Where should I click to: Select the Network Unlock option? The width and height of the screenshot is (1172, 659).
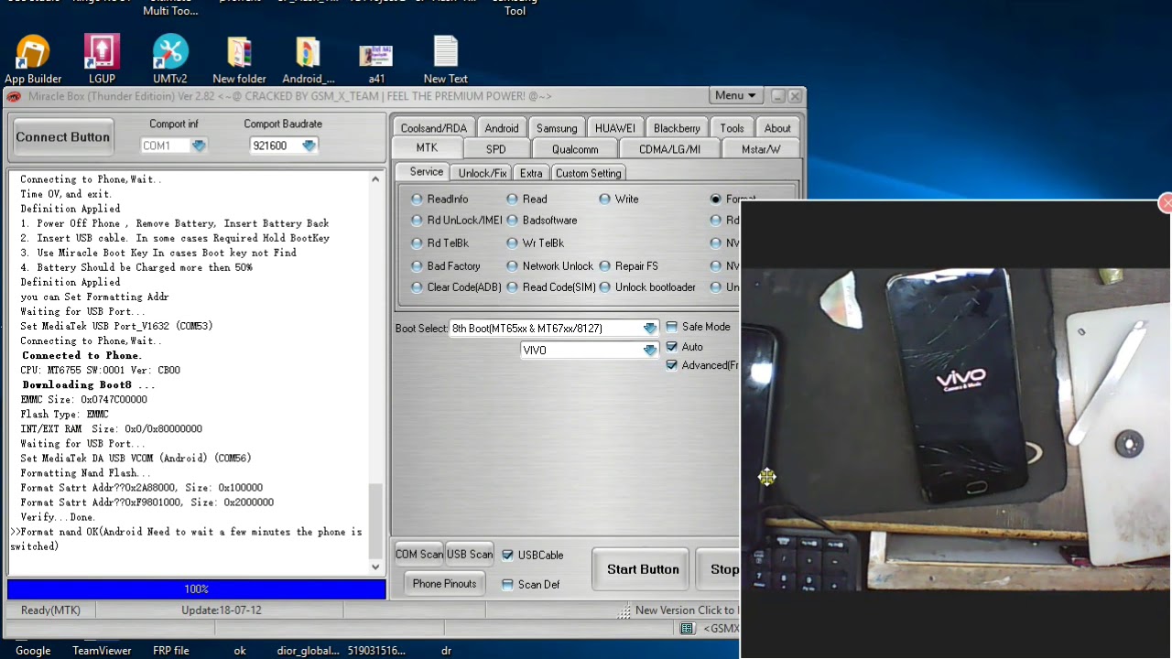pos(550,265)
